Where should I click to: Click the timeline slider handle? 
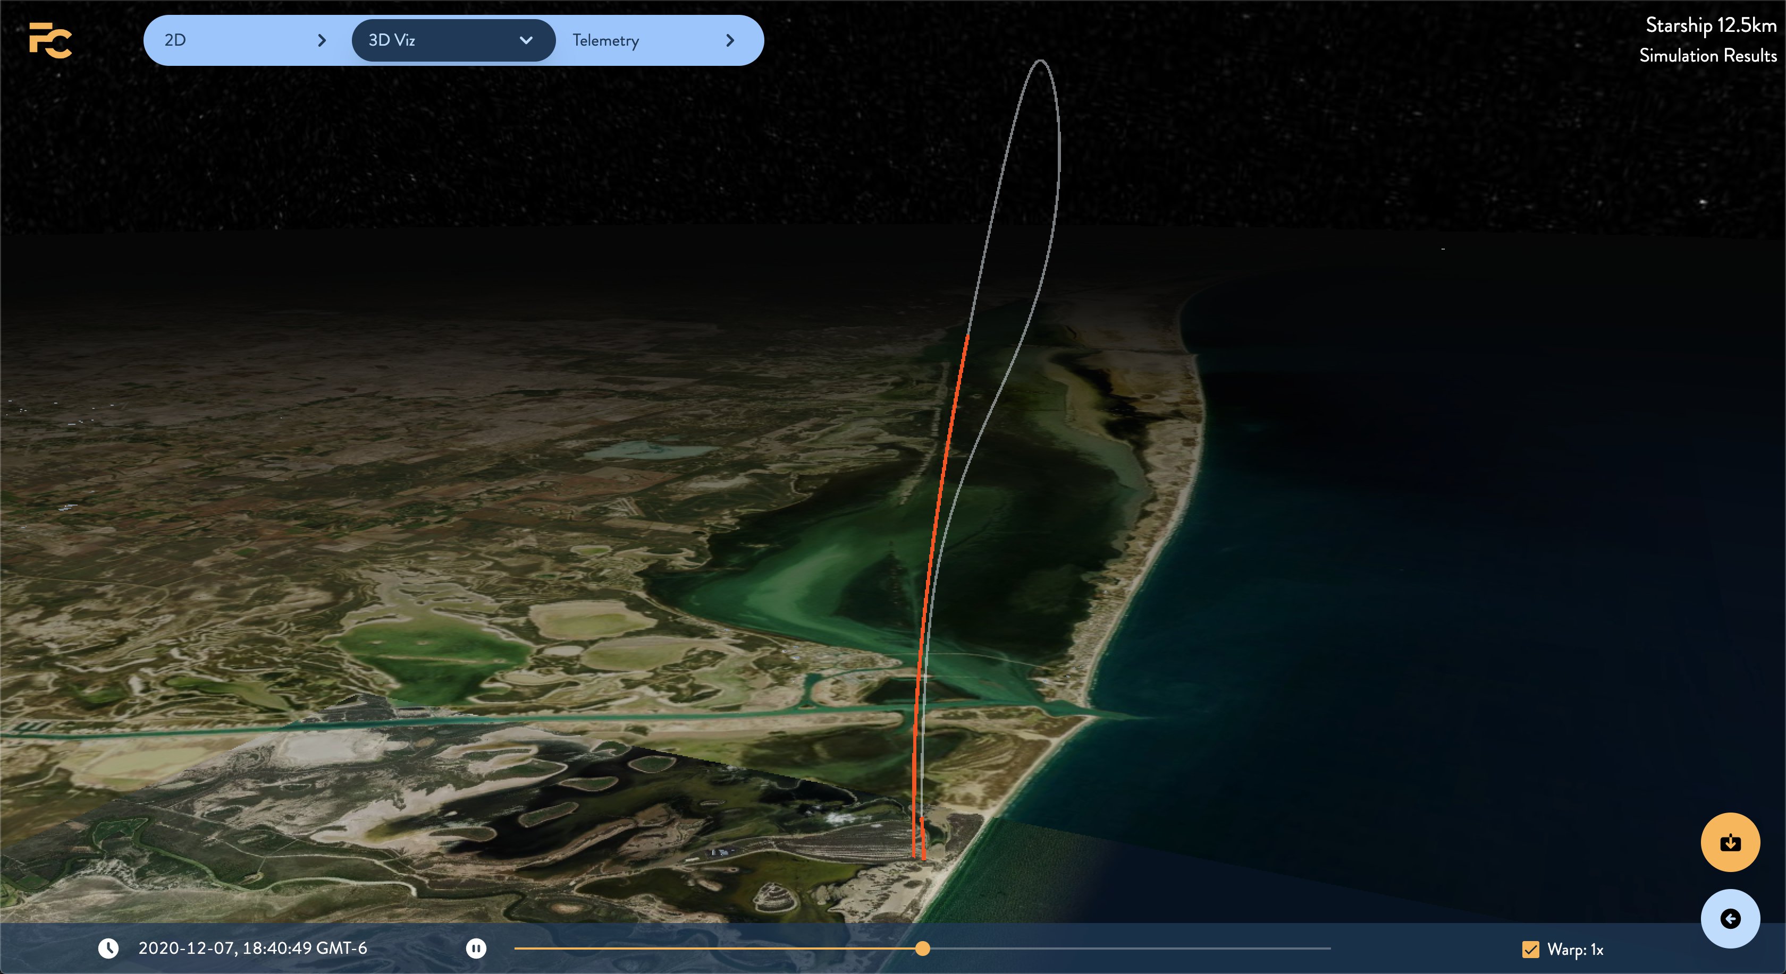(922, 949)
